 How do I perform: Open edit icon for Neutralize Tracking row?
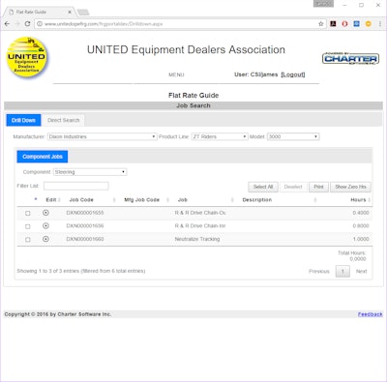click(45, 239)
